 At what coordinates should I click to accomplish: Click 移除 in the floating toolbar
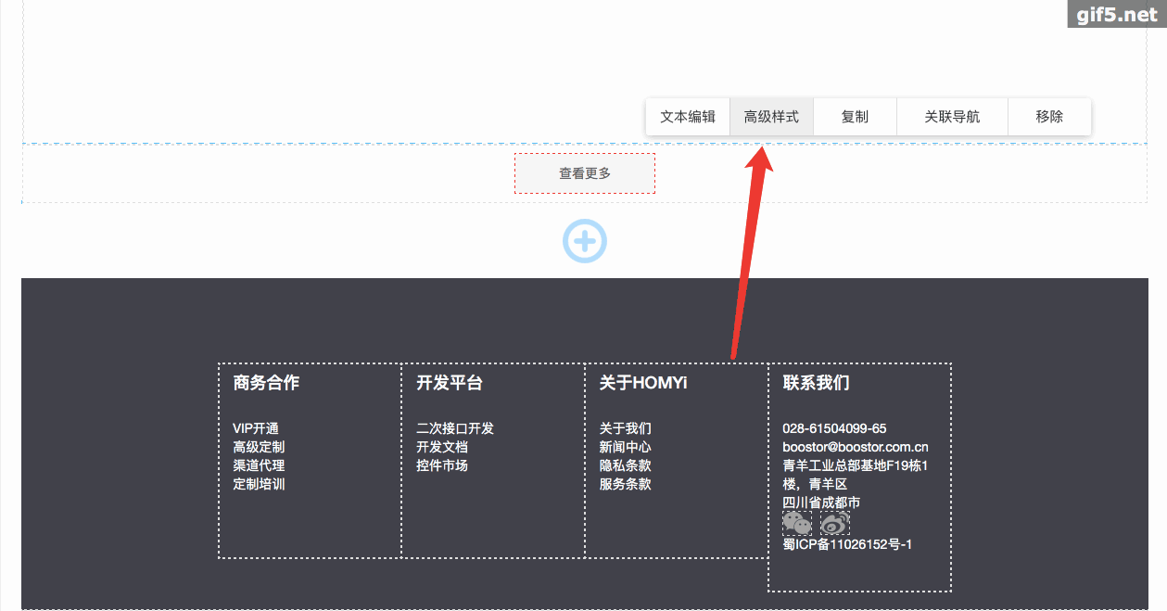pos(1049,117)
